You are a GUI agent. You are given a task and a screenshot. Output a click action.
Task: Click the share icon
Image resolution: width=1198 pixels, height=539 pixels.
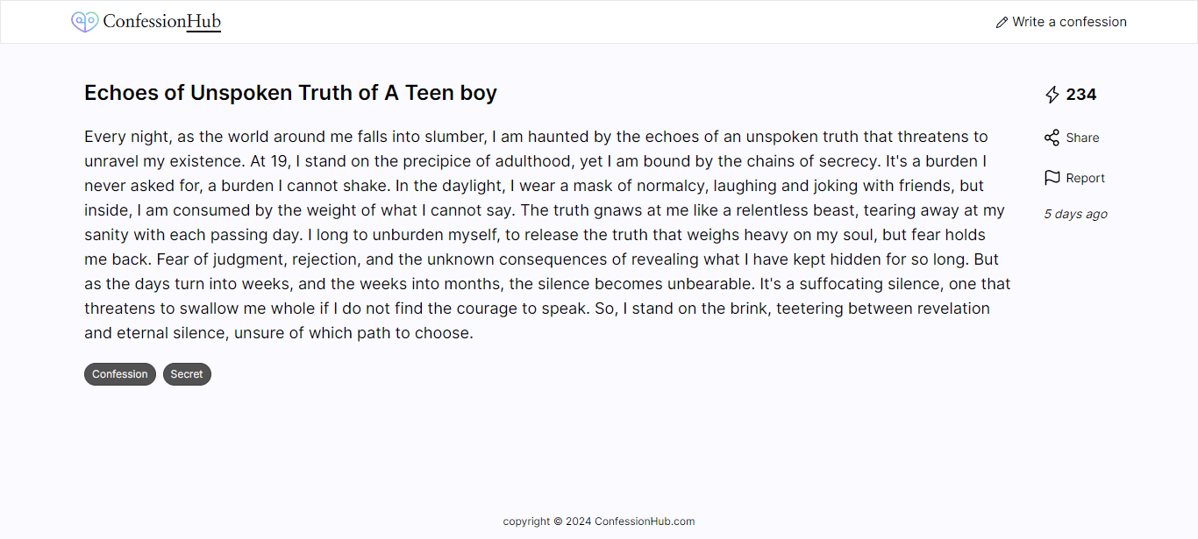[x=1052, y=138]
